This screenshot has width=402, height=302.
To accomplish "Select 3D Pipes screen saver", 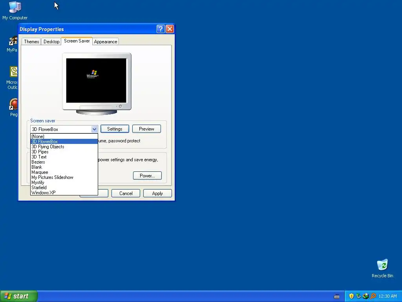I will [x=64, y=152].
